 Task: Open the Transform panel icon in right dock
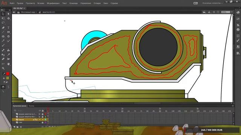coord(238,36)
